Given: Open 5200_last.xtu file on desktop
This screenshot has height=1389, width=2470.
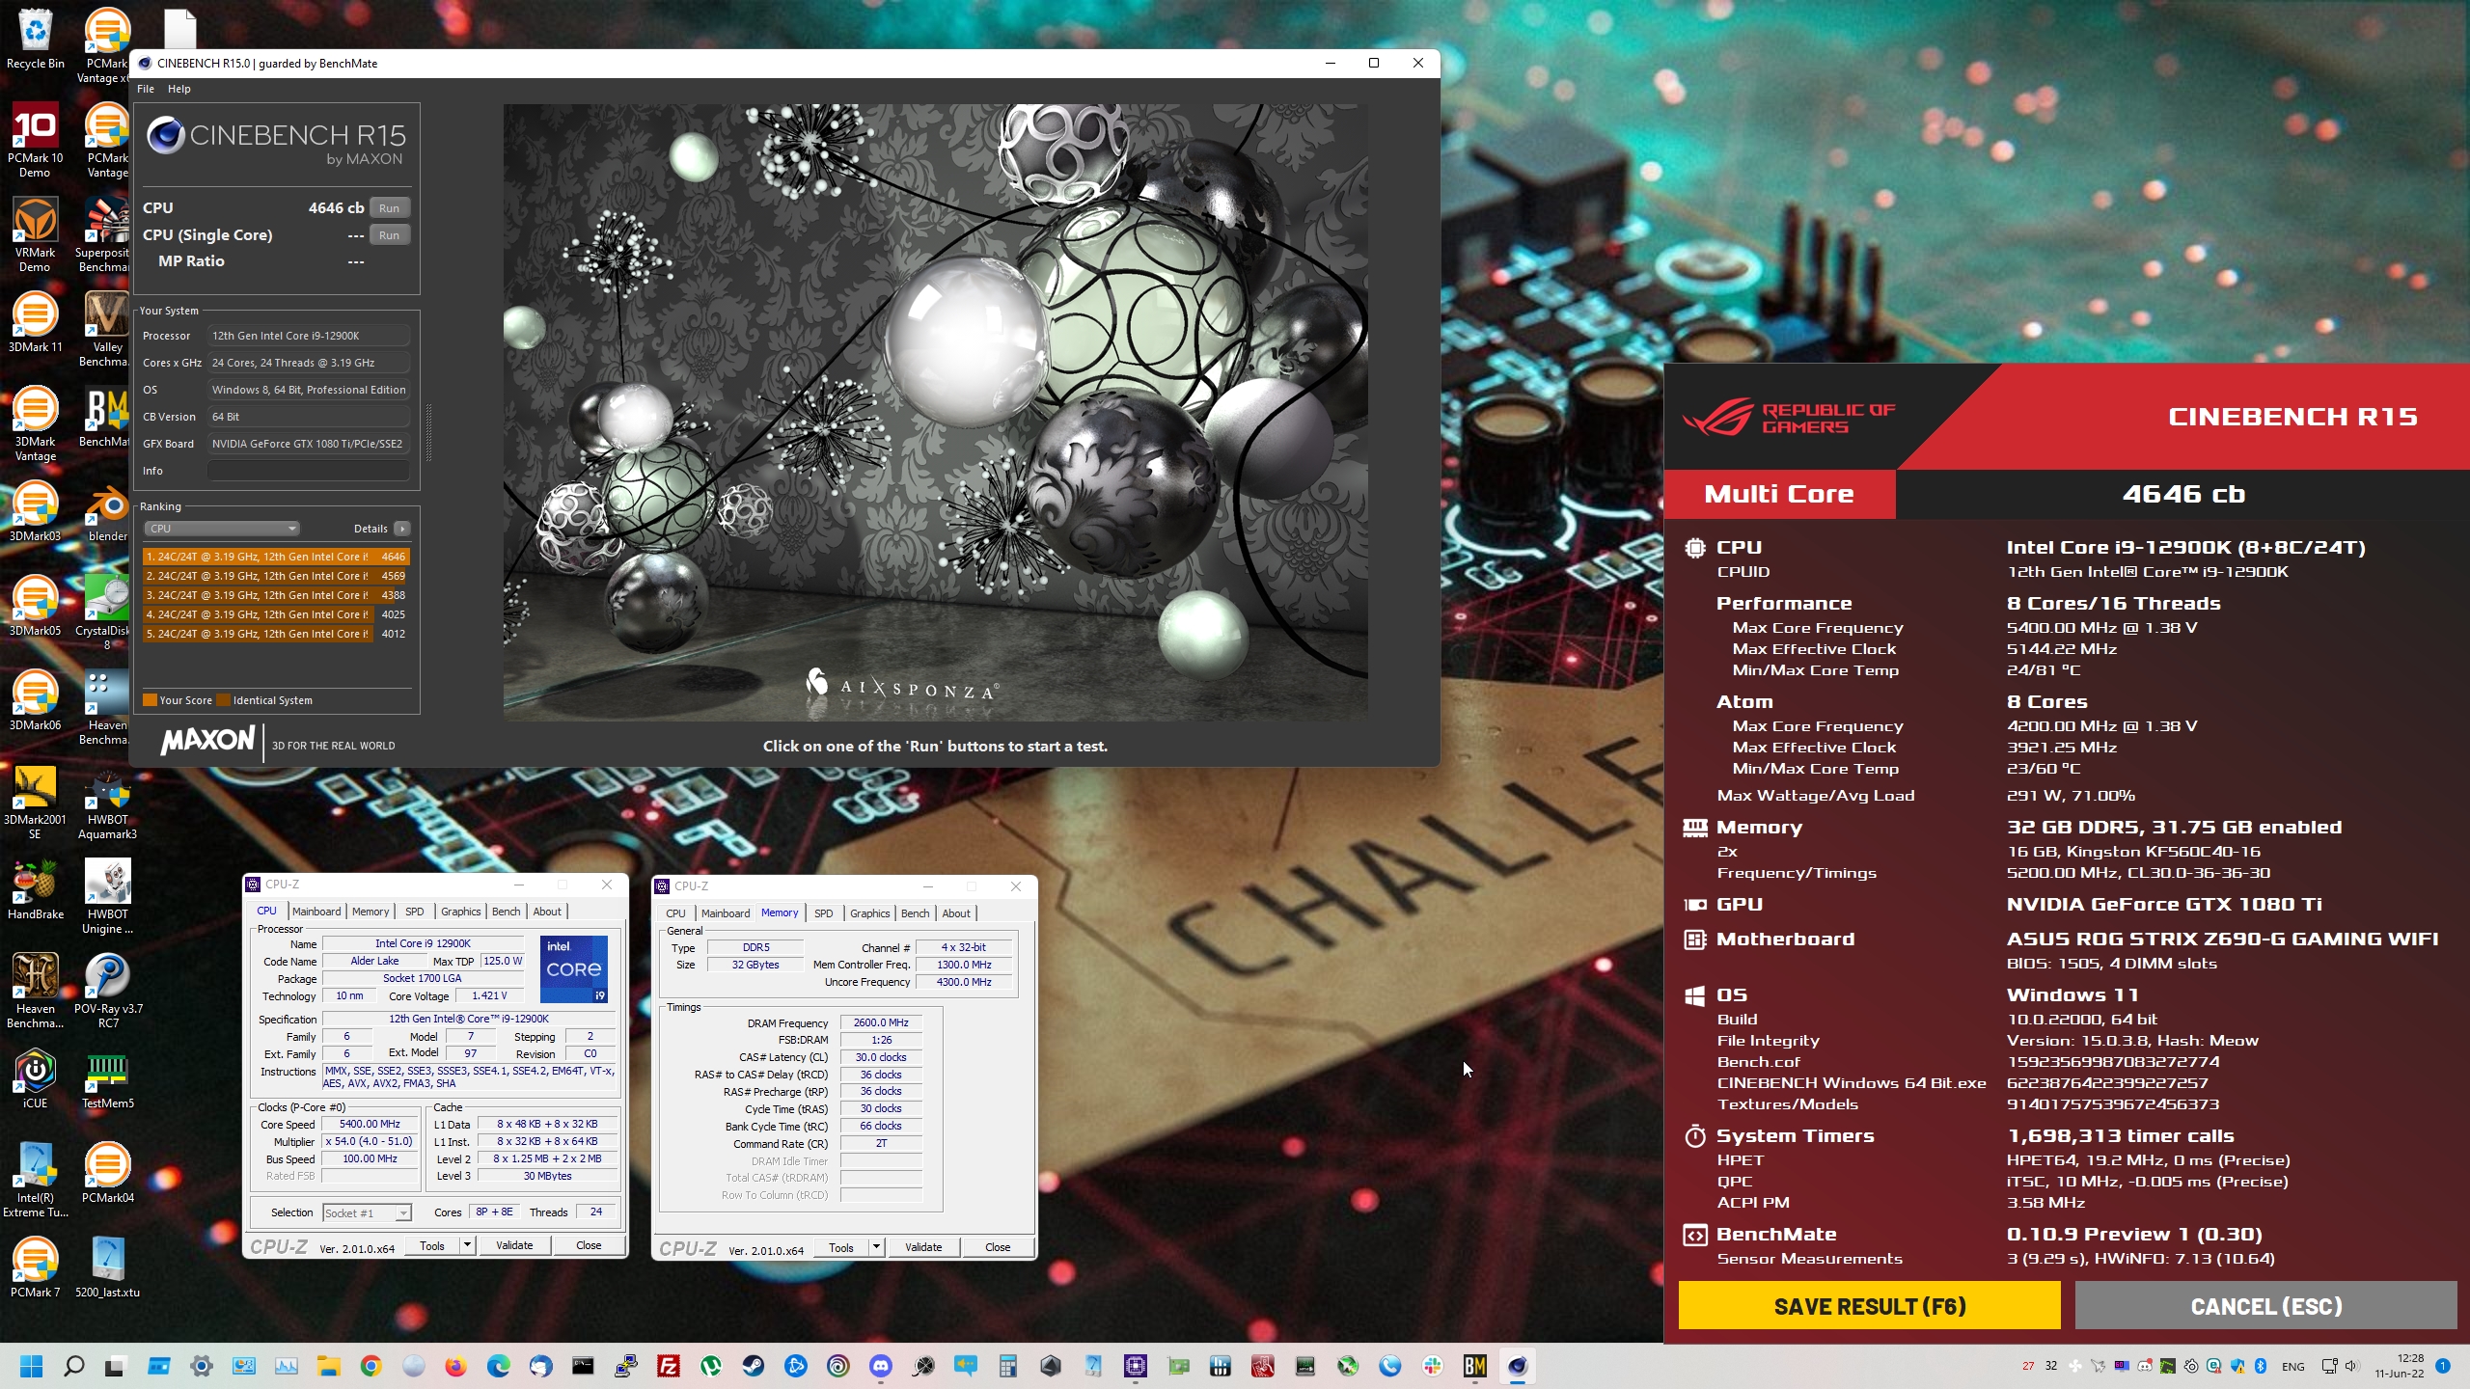Looking at the screenshot, I should [x=107, y=1268].
